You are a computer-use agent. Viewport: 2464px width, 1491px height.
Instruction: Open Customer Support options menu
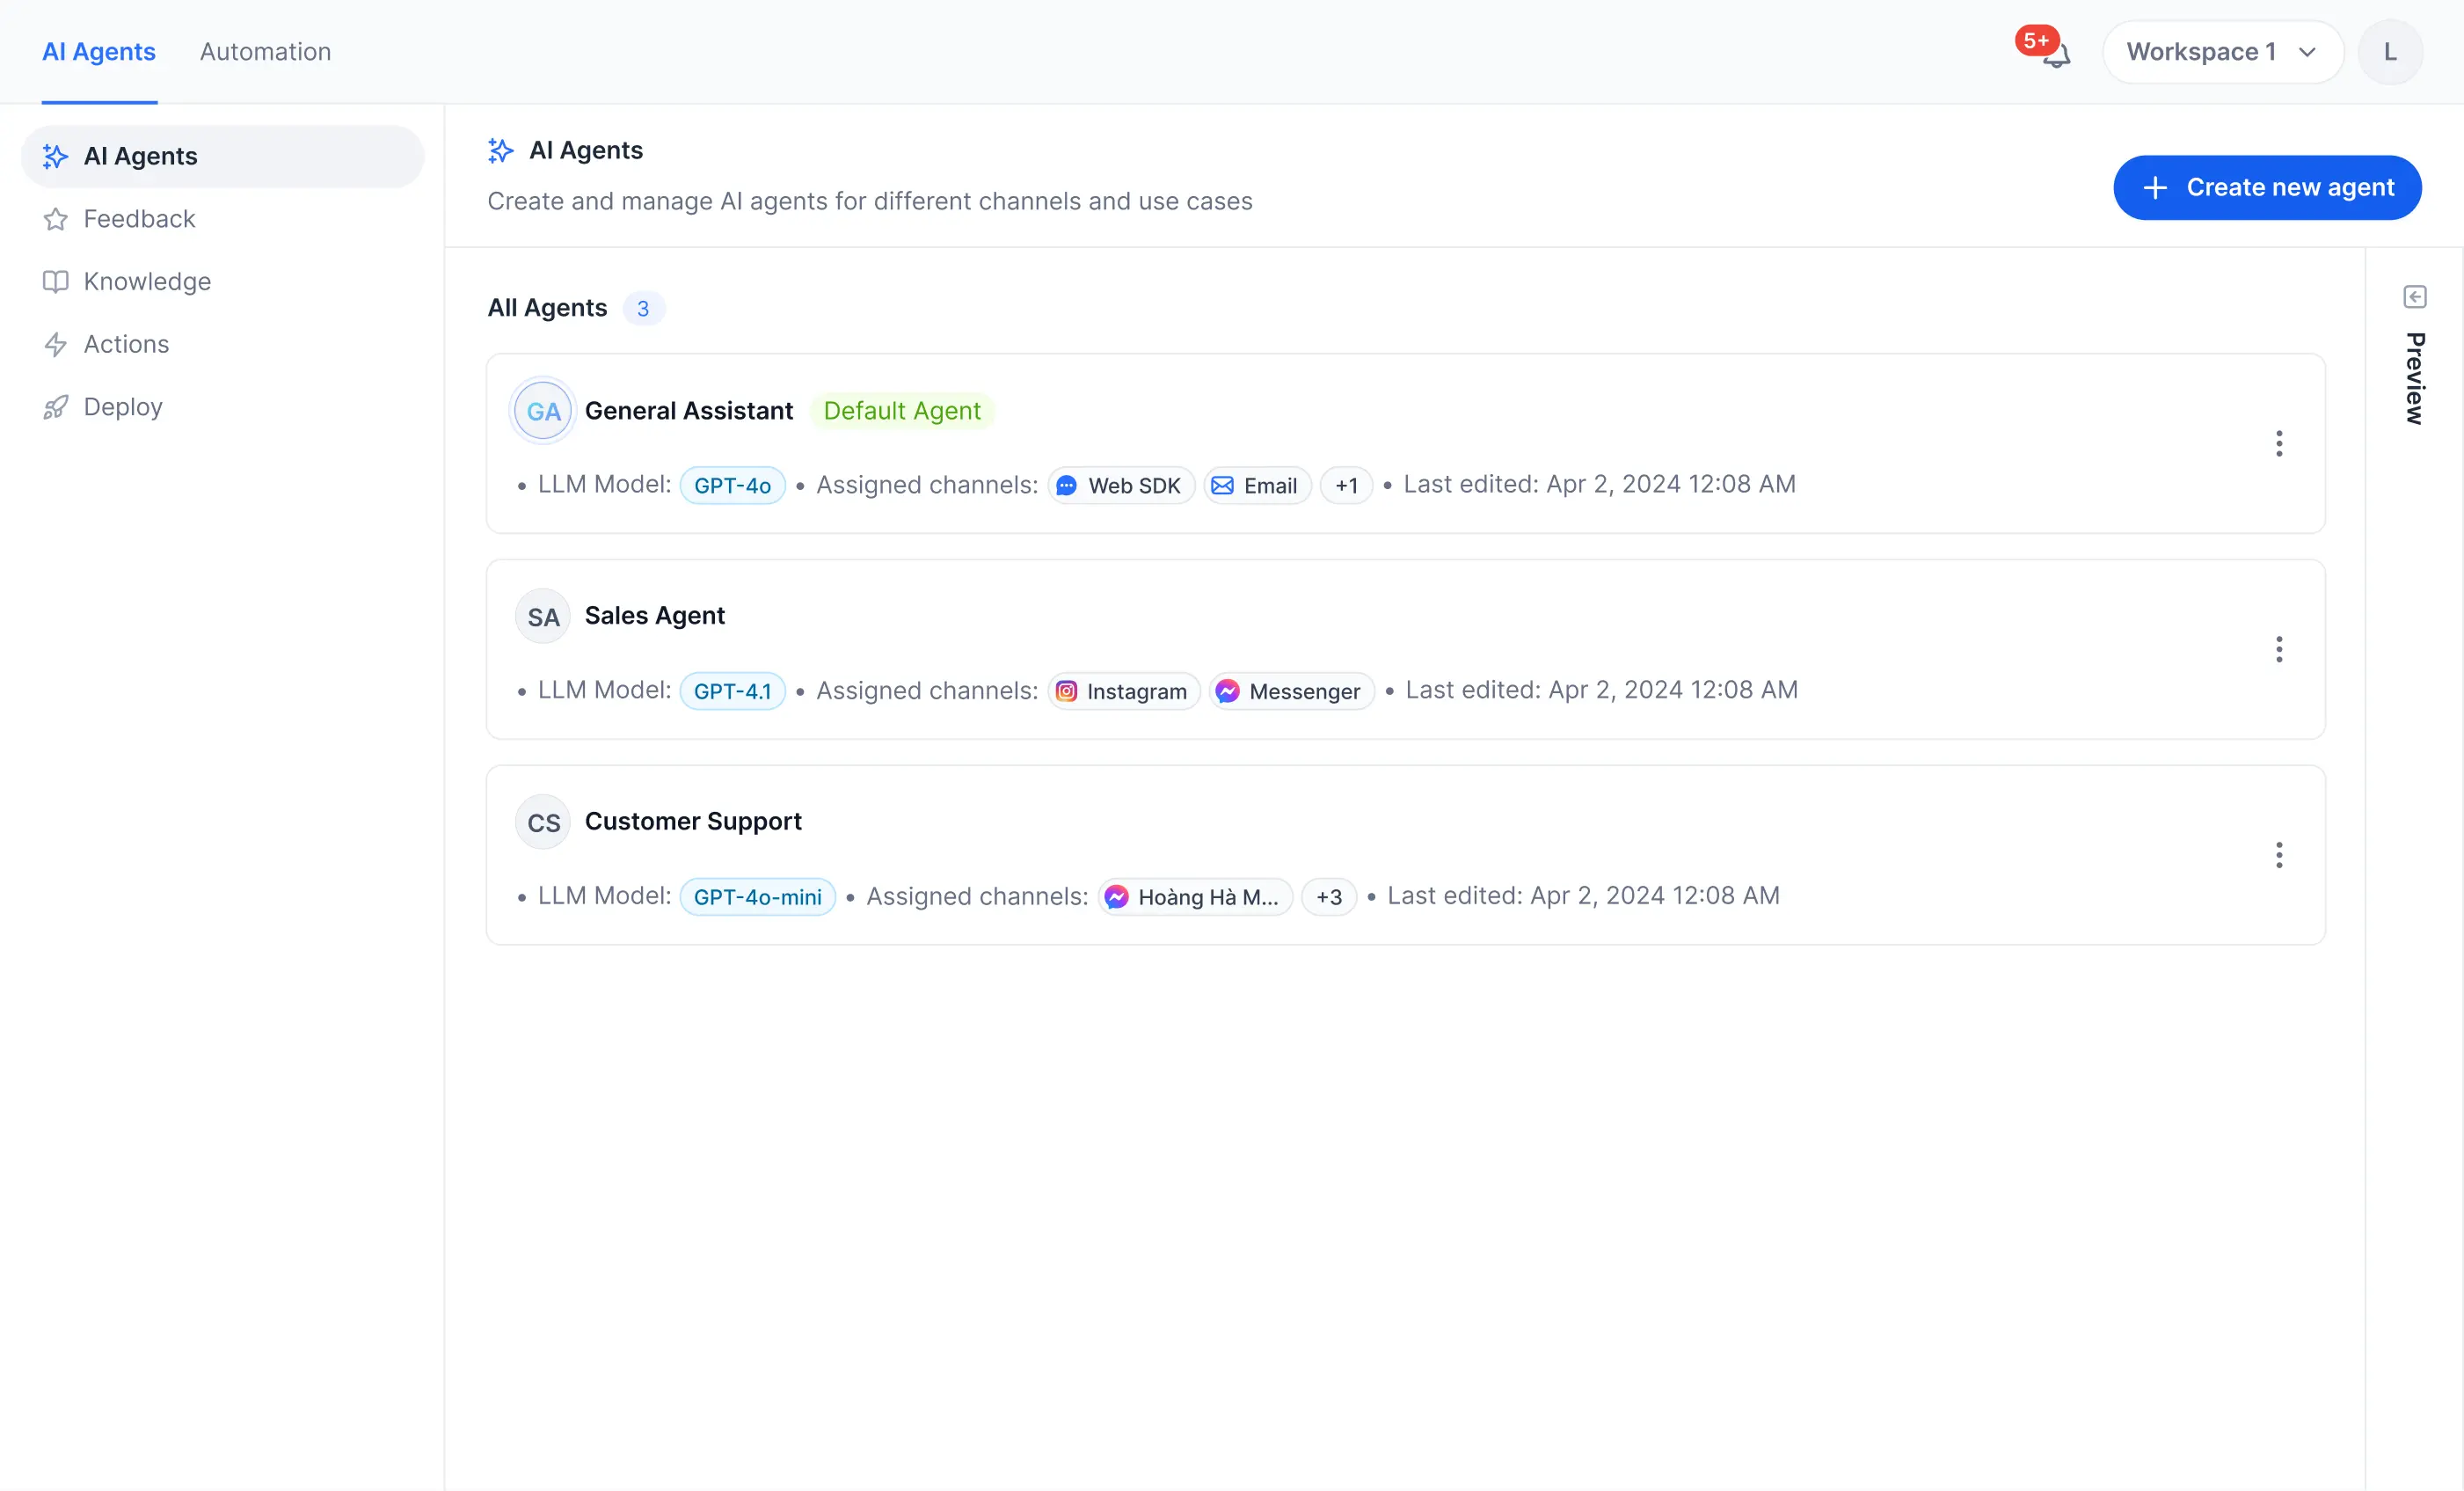[x=2278, y=855]
